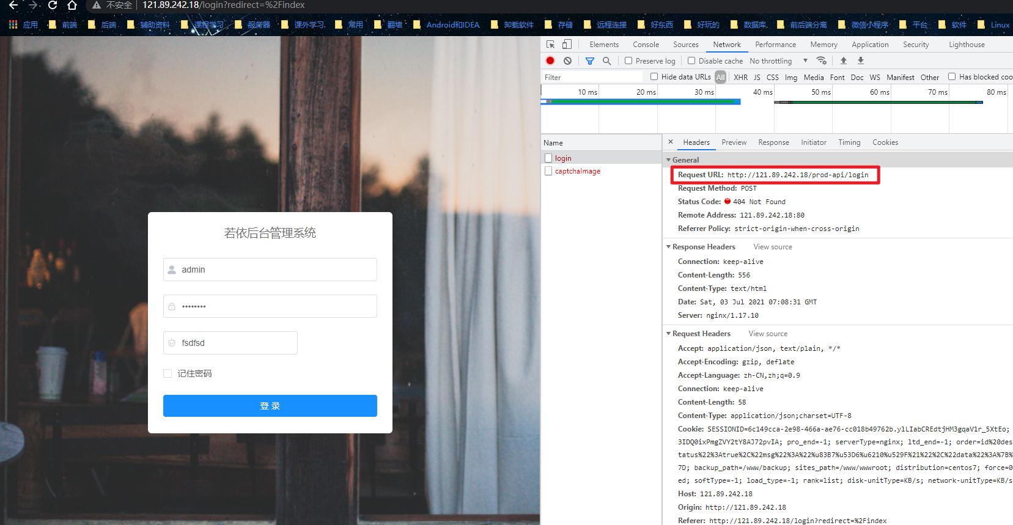Open the Android和IDEA bookmark folder
The height and width of the screenshot is (525, 1013).
(x=446, y=25)
